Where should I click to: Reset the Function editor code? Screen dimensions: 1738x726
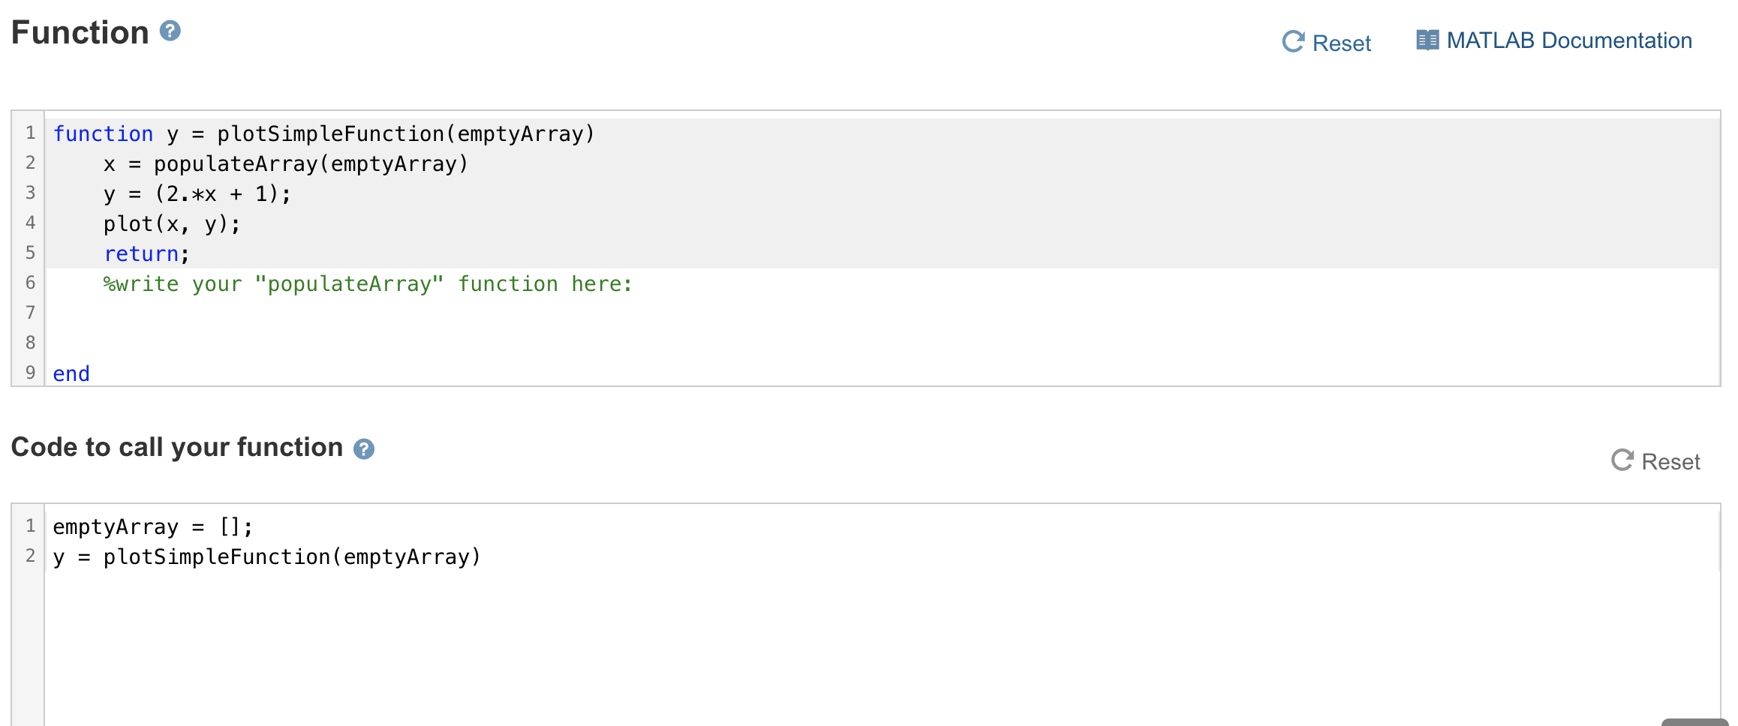pyautogui.click(x=1327, y=42)
